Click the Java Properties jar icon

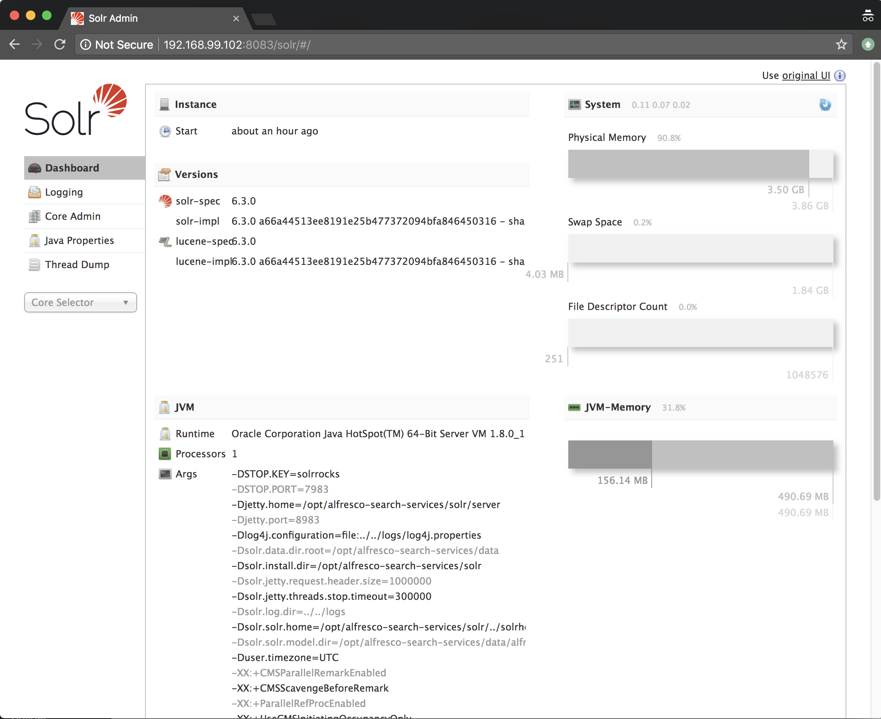[34, 241]
